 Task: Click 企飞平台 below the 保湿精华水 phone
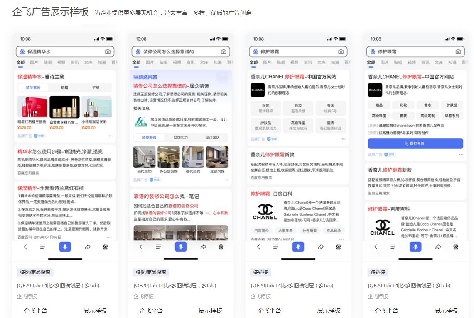tap(35, 311)
